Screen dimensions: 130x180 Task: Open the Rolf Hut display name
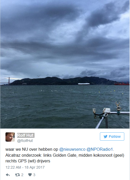coord(26,135)
